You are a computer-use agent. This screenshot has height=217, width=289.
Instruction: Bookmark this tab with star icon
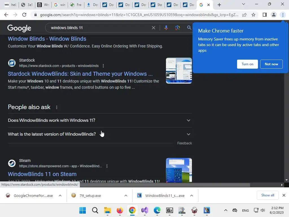tap(253, 15)
